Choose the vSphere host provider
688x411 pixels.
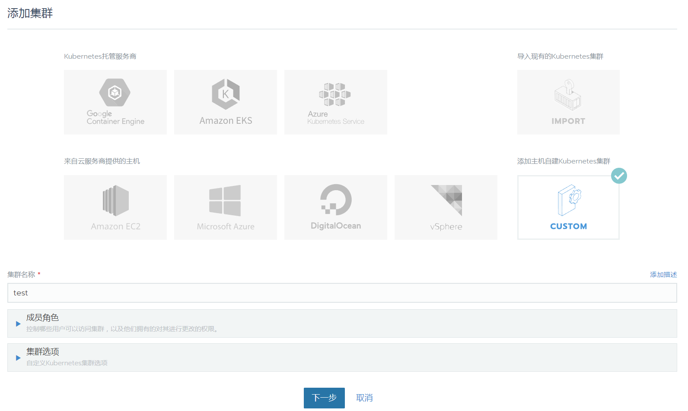coord(446,207)
